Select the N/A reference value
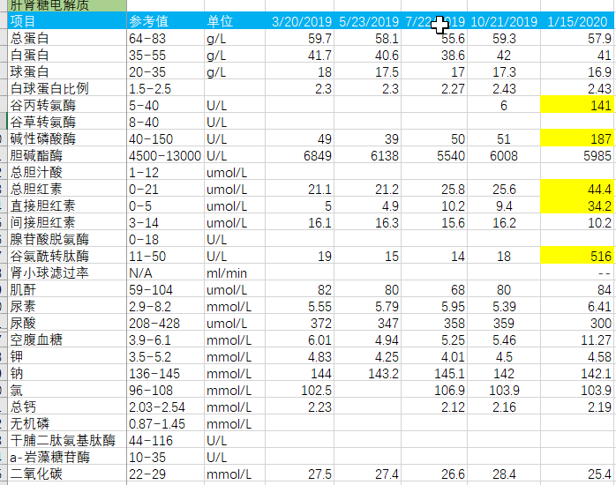This screenshot has width=616, height=485. pyautogui.click(x=140, y=272)
